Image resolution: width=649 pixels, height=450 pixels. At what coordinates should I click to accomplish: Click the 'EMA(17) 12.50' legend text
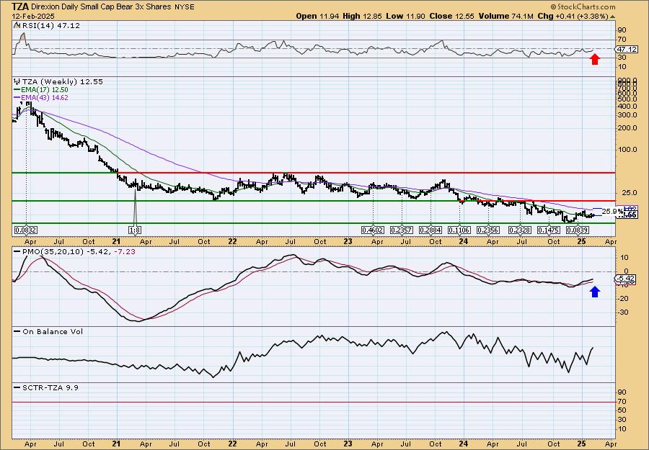44,90
